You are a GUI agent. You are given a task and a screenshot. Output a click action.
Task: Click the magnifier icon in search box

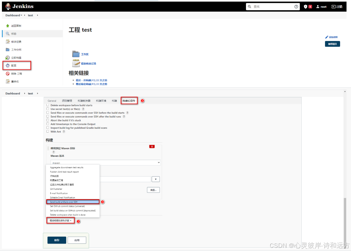tap(249, 7)
